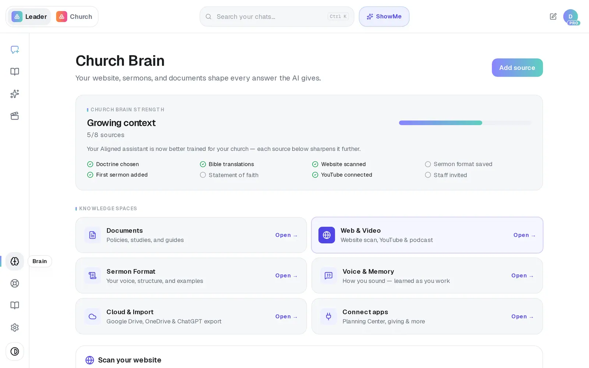Open the Documents knowledge space
This screenshot has width=589, height=368.
pos(191,235)
